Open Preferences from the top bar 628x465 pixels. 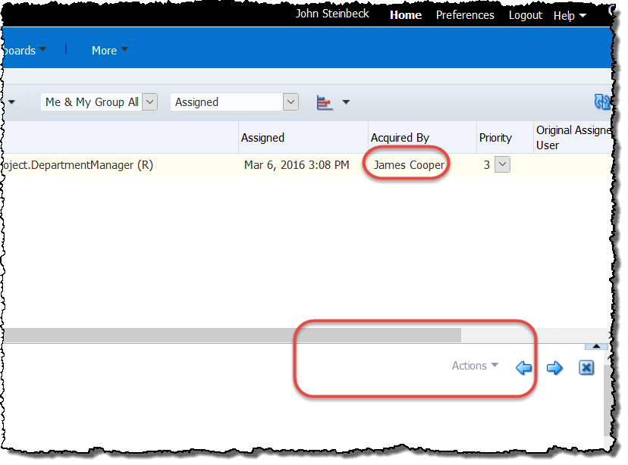(x=465, y=15)
